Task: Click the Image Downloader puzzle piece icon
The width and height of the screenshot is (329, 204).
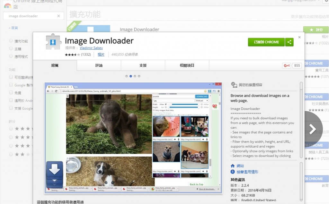Action: click(x=53, y=42)
